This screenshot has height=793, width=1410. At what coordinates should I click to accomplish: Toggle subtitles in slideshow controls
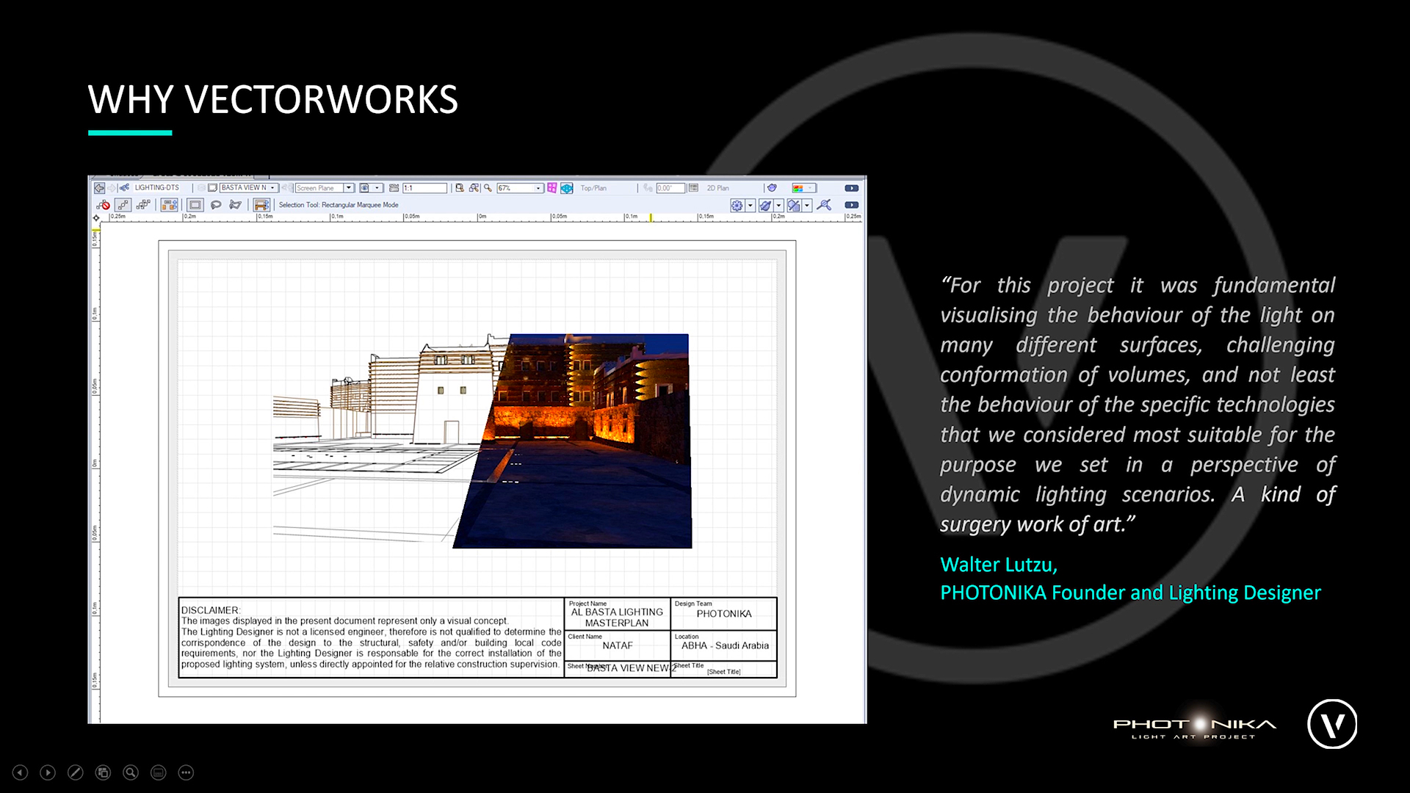coord(159,772)
